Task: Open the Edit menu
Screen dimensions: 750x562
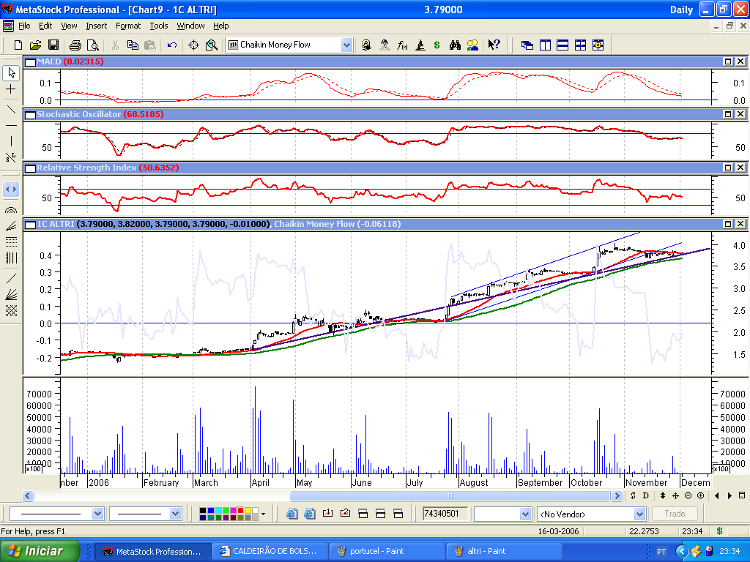Action: pos(45,26)
